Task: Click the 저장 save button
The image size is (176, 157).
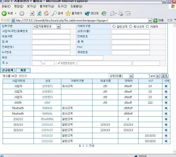Action: coord(23,70)
